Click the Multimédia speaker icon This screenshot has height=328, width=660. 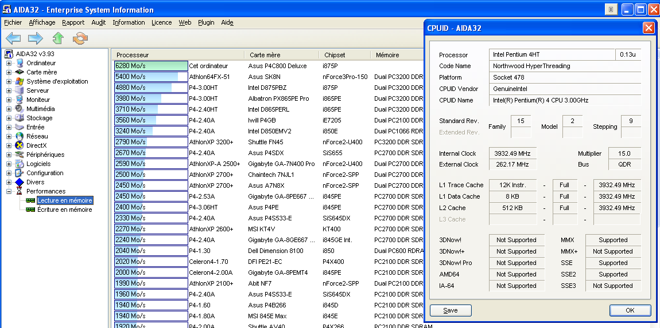(x=20, y=109)
